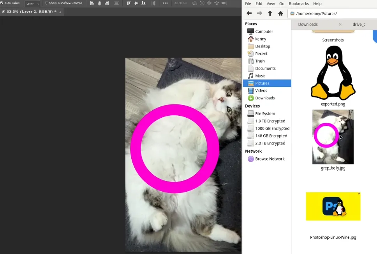Open 1000 GB Encrypted device
The height and width of the screenshot is (254, 377).
click(x=267, y=129)
